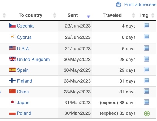The width and height of the screenshot is (157, 121).
Task: Sort by To country using its arrows
Action: point(54,15)
